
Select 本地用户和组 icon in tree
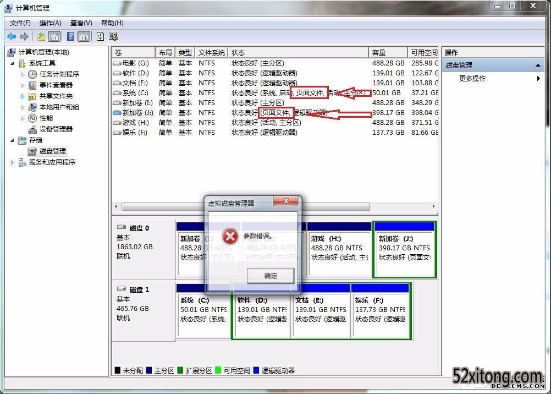pos(32,107)
